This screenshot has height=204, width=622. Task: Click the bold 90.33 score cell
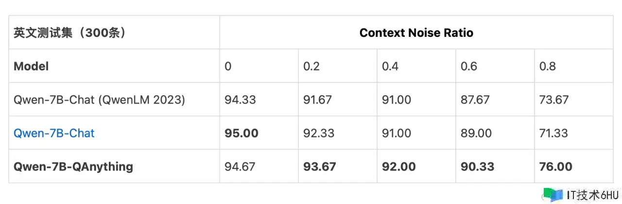click(x=477, y=167)
